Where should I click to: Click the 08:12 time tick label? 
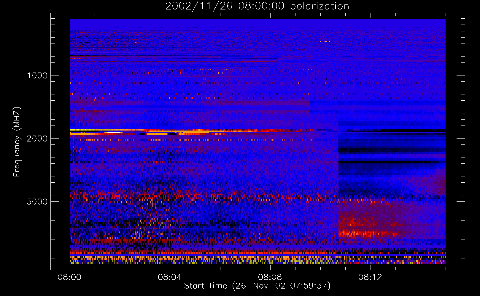[x=370, y=277]
